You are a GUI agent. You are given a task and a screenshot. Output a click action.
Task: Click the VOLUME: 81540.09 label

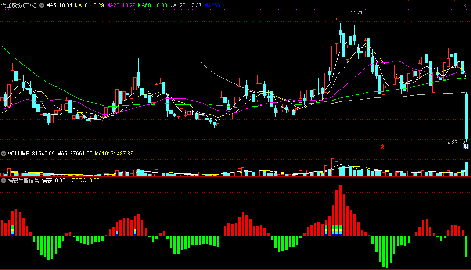tap(31, 154)
